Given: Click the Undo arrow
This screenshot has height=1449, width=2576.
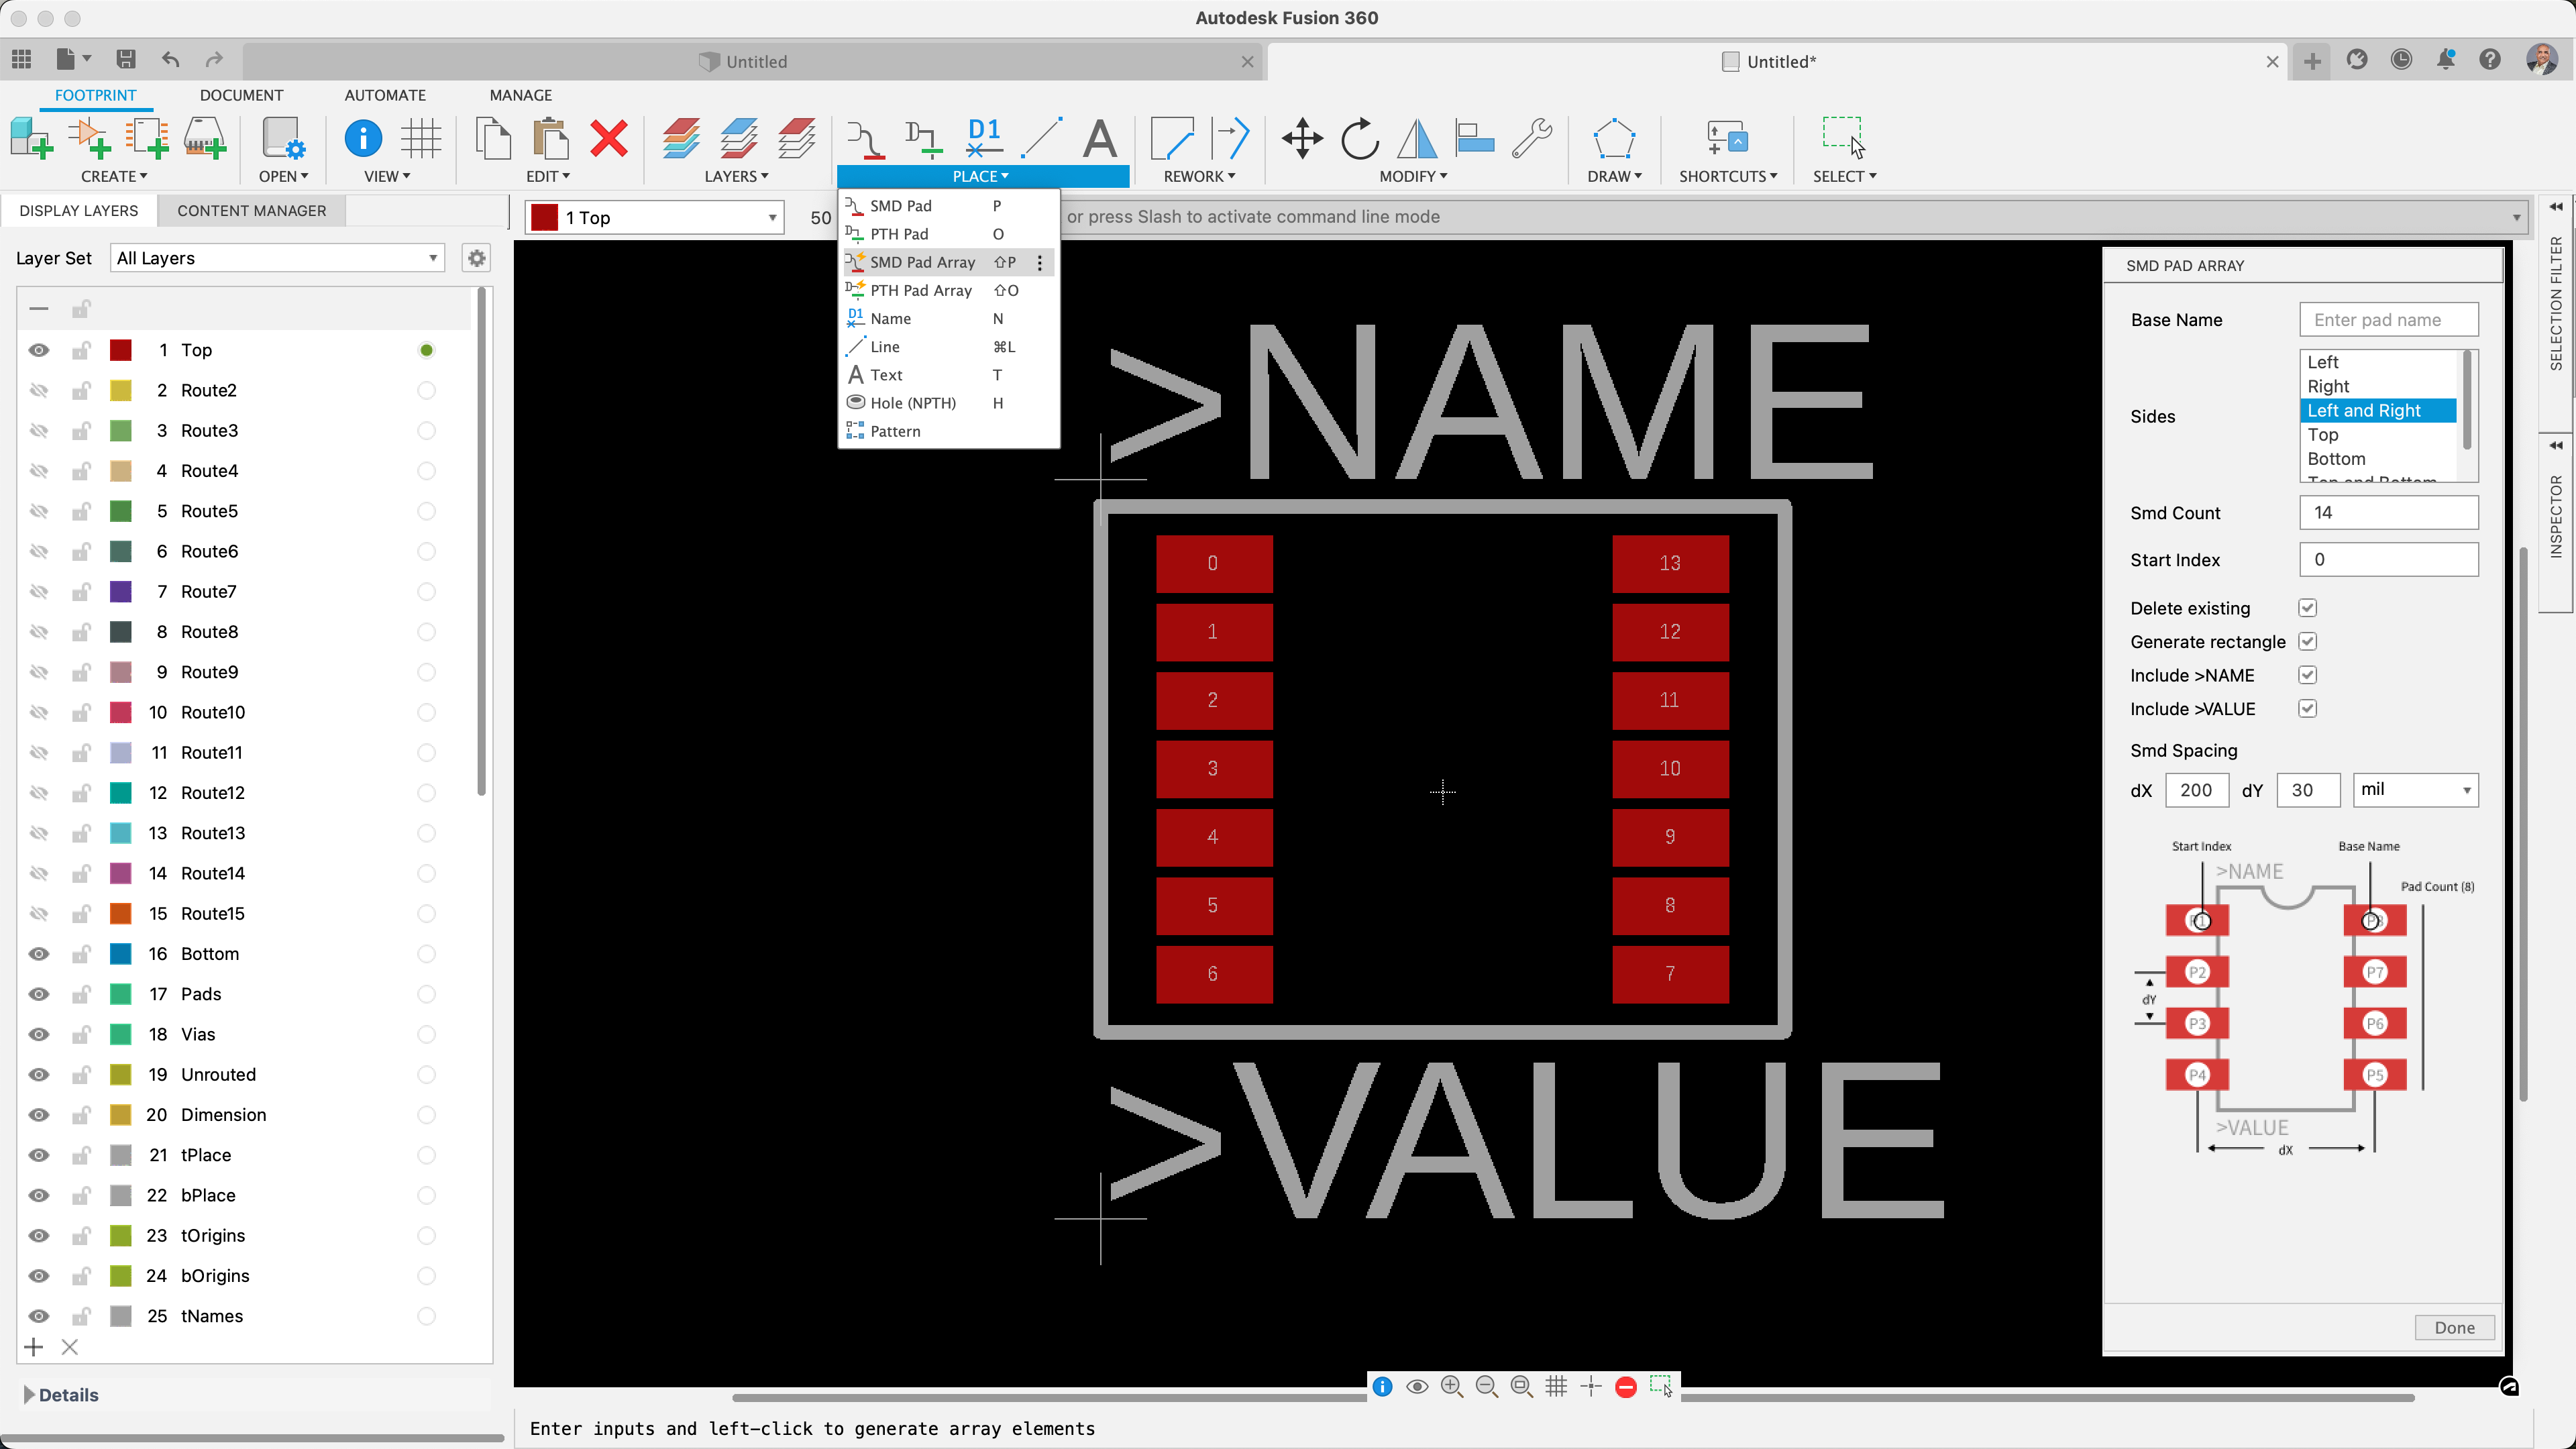Looking at the screenshot, I should point(171,59).
